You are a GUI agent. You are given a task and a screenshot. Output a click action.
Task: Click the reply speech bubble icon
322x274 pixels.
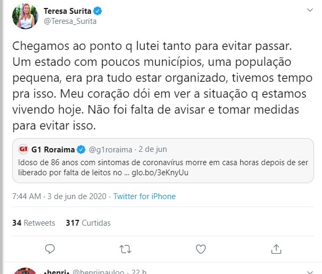[x=50, y=248]
